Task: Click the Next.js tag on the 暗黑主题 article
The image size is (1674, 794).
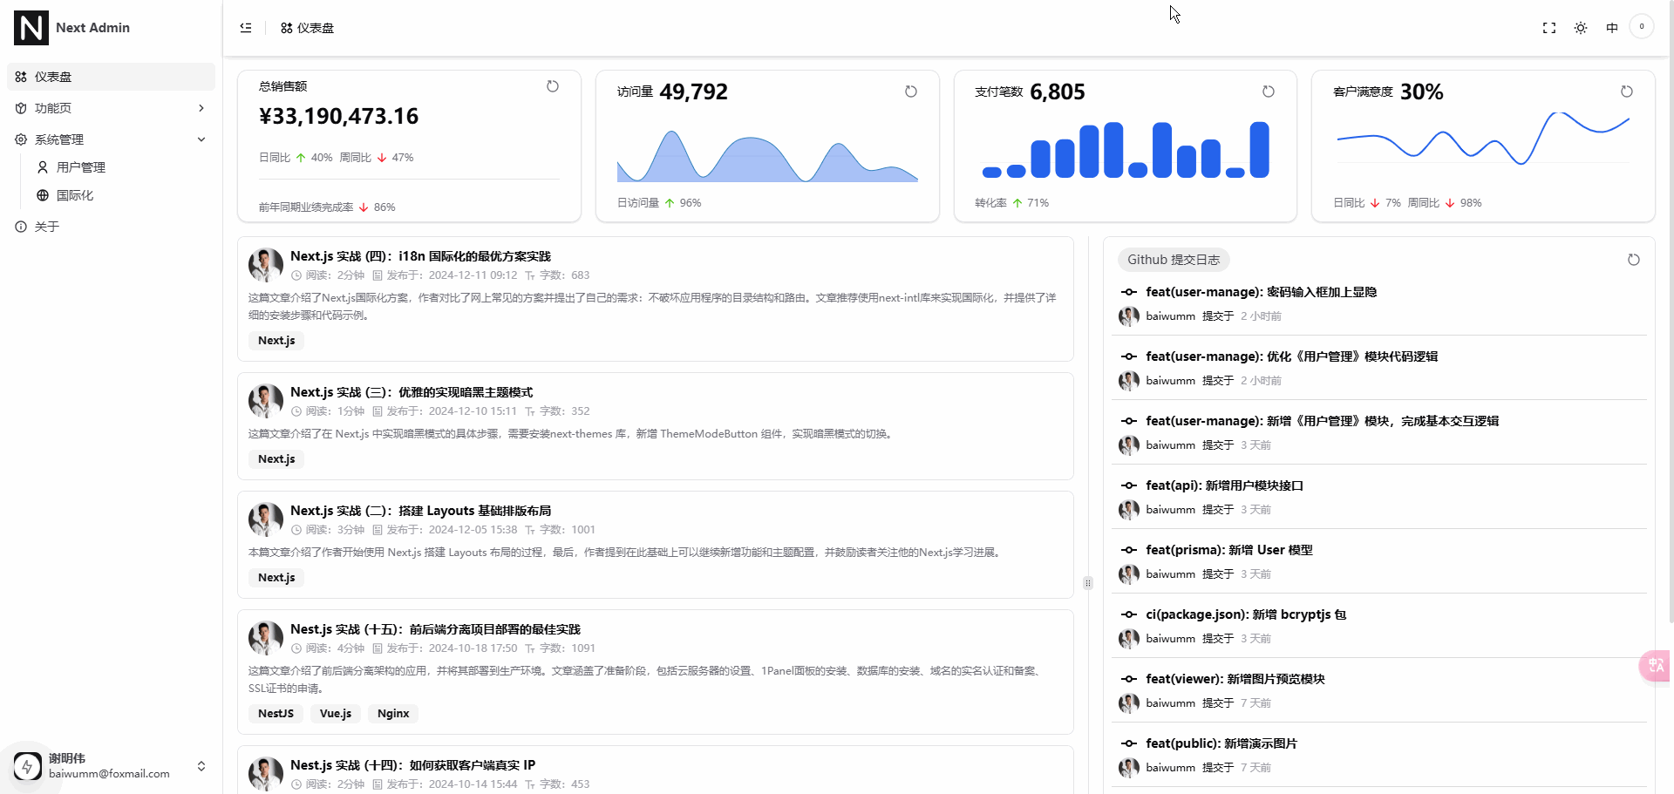Action: (x=276, y=459)
